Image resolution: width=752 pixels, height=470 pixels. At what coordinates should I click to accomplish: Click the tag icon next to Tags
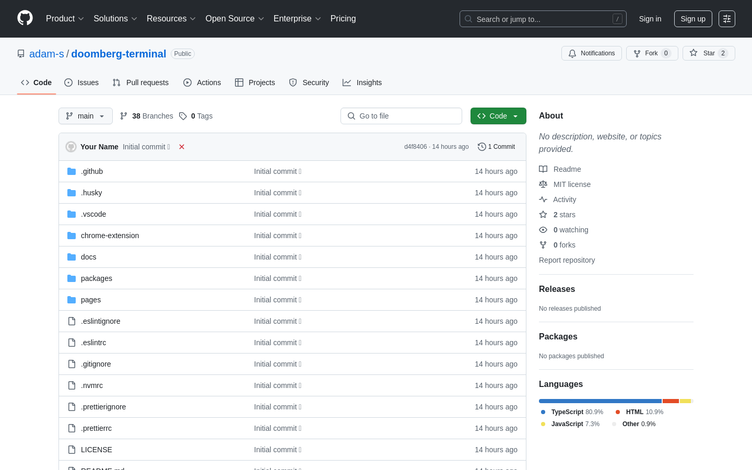coord(183,116)
